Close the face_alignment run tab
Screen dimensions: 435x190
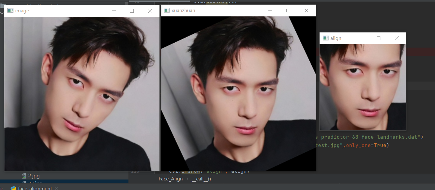click(56, 188)
